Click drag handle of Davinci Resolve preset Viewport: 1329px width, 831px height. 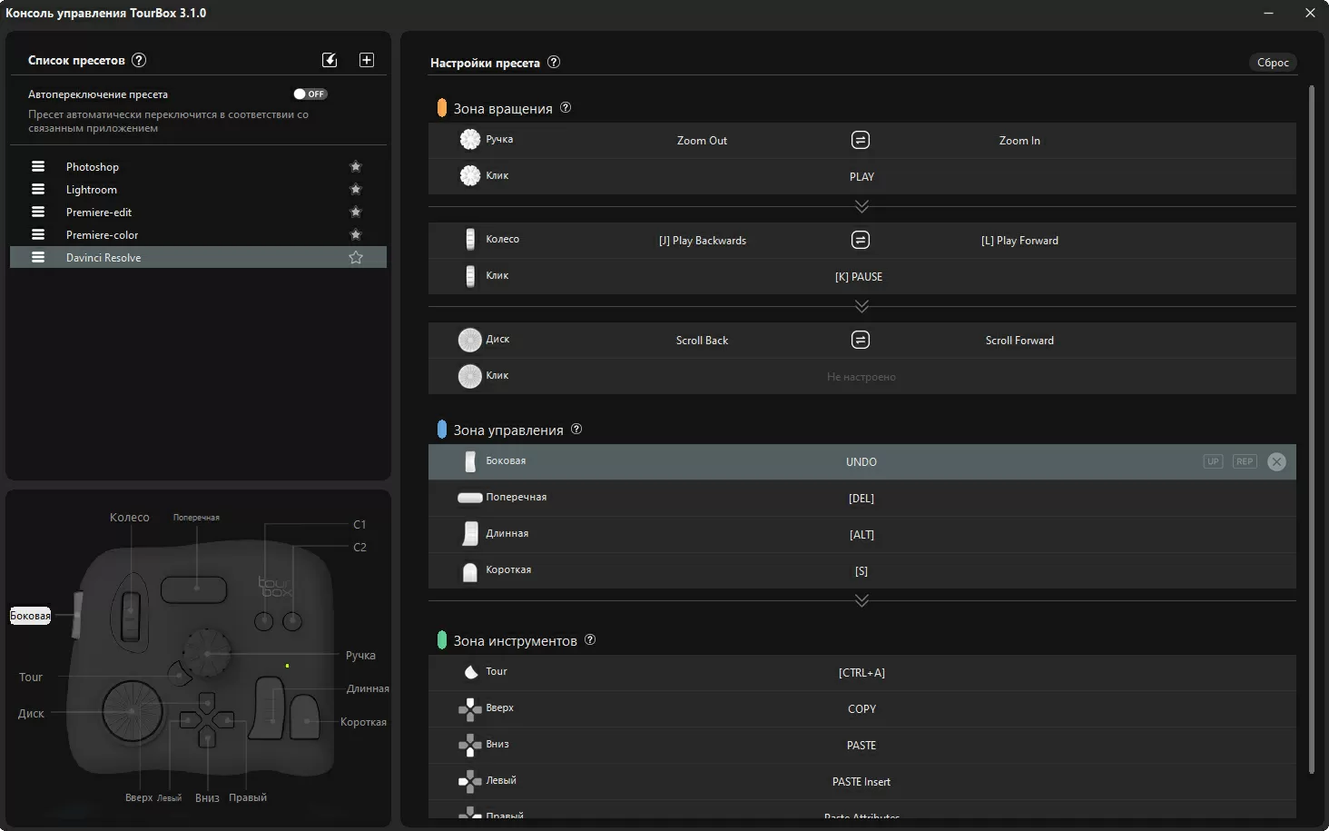pos(38,257)
